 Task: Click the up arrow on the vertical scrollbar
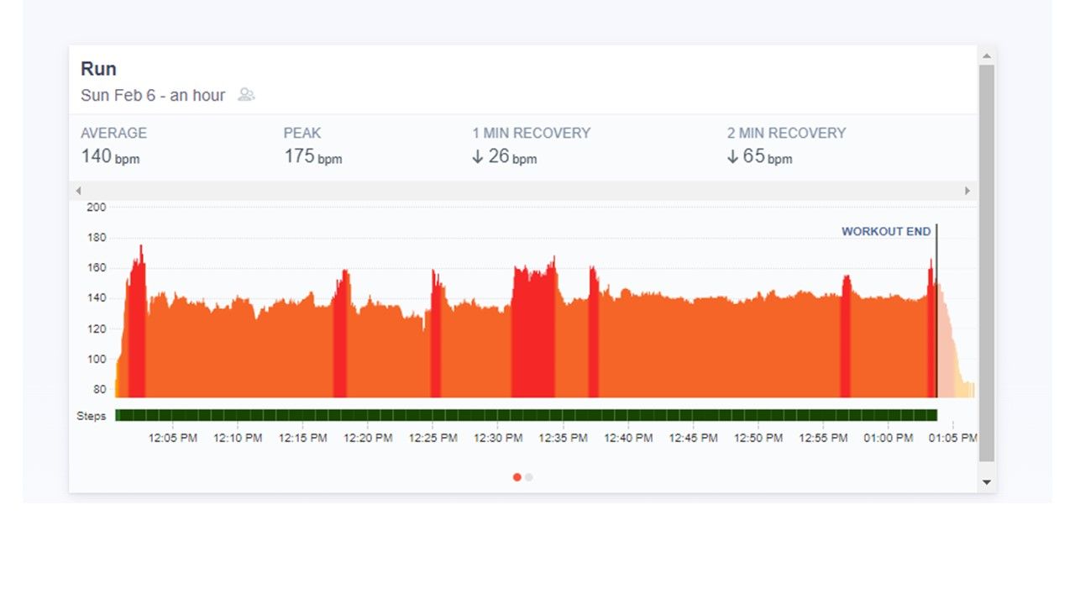point(987,55)
